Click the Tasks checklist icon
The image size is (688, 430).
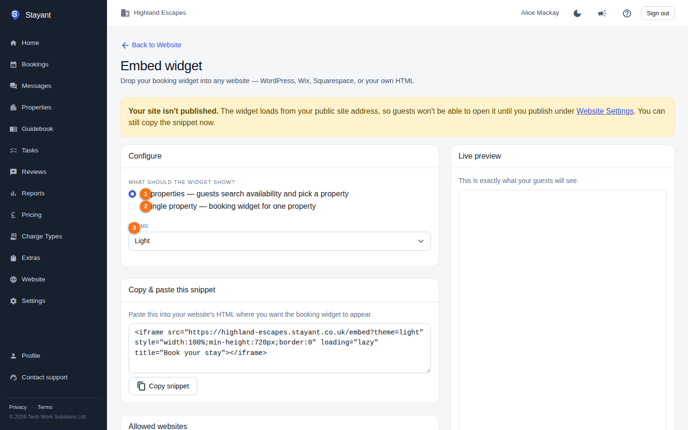pos(13,150)
